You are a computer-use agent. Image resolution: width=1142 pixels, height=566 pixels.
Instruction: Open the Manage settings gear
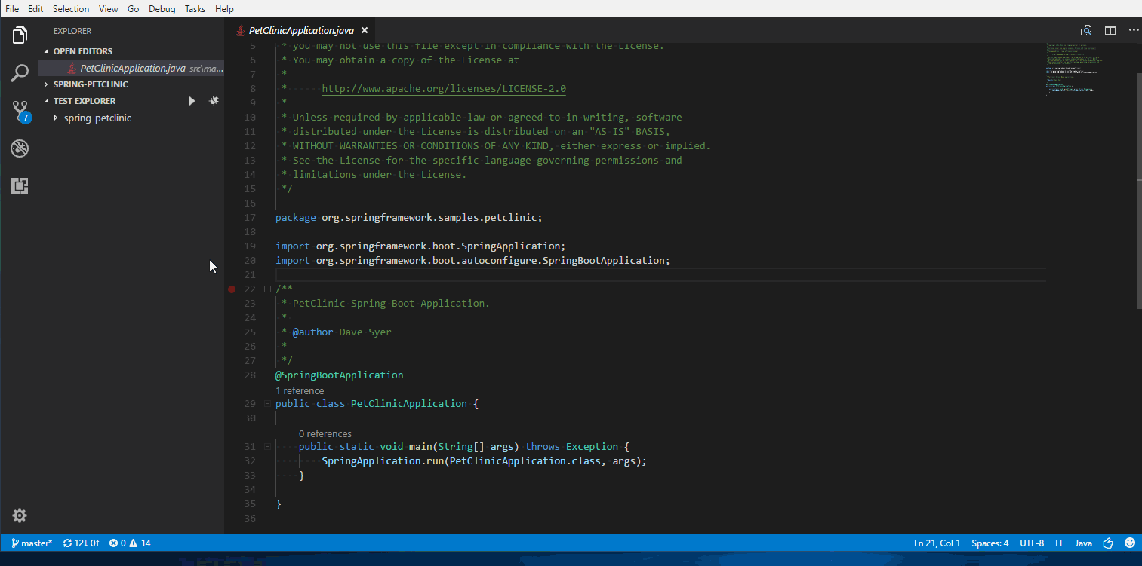(20, 516)
